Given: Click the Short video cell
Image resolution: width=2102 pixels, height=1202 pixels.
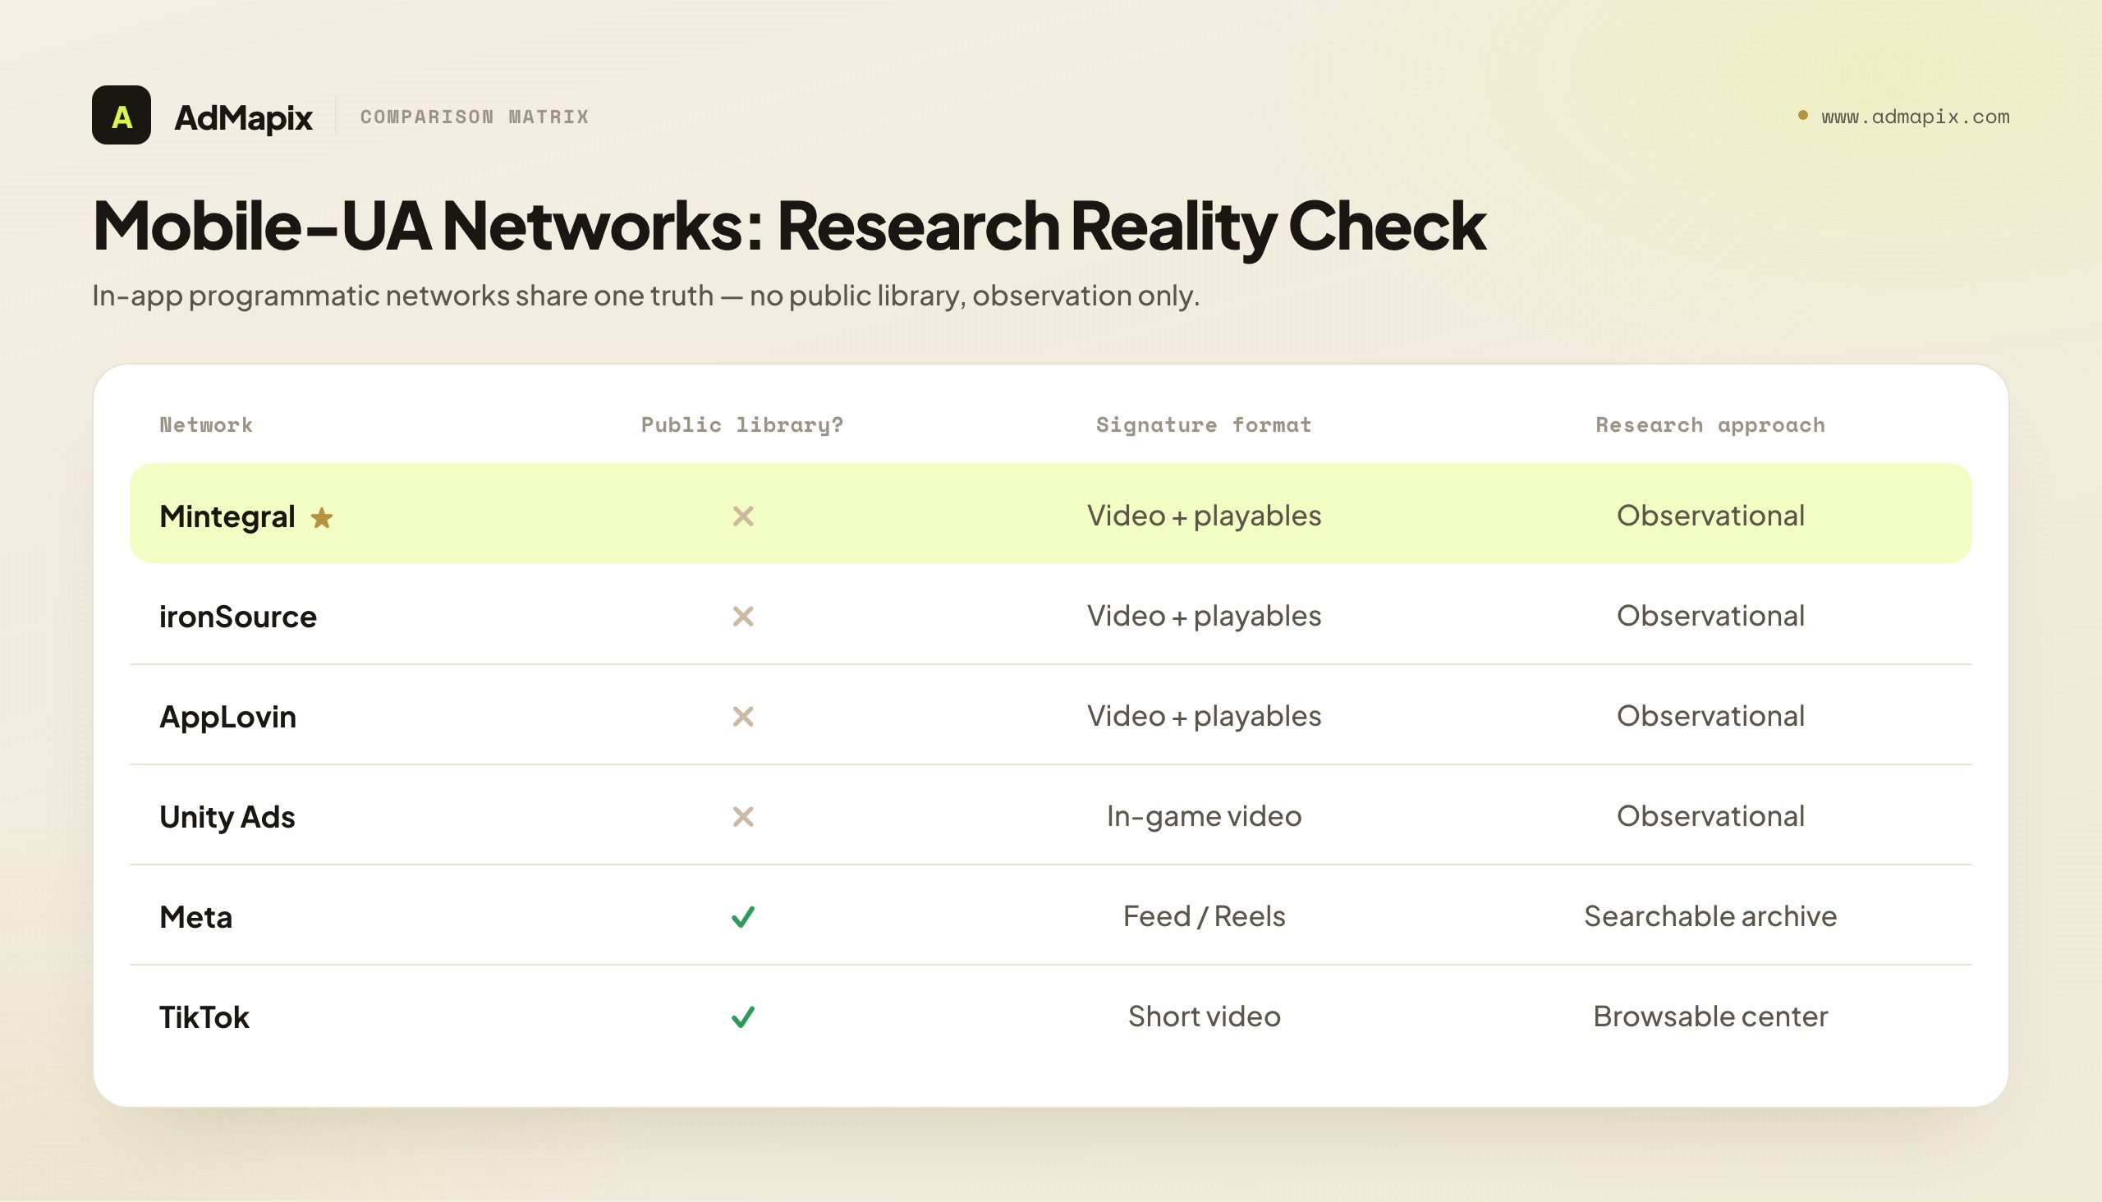Looking at the screenshot, I should pyautogui.click(x=1204, y=1016).
